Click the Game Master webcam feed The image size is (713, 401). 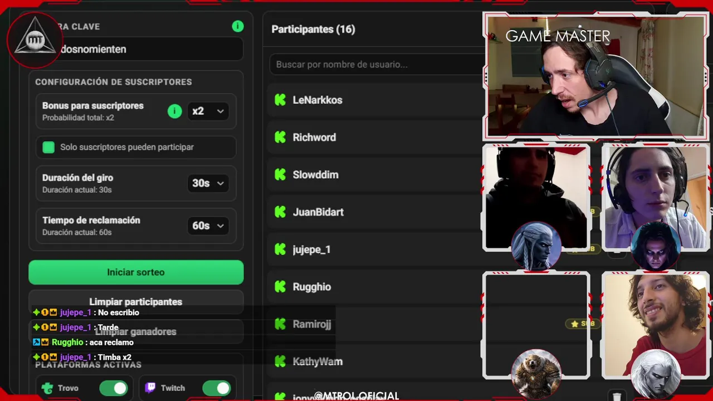(x=596, y=76)
